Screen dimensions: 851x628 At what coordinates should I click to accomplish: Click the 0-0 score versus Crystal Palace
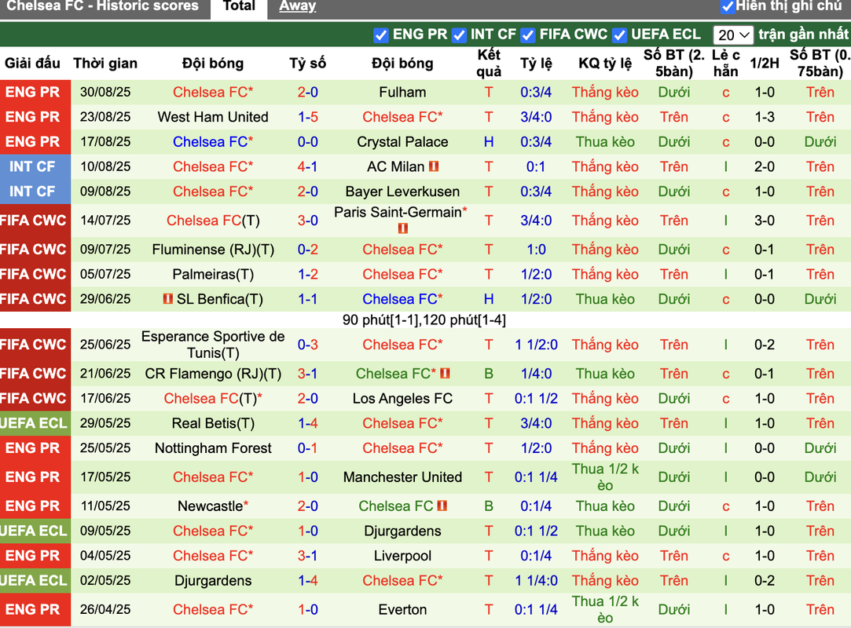pos(307,142)
